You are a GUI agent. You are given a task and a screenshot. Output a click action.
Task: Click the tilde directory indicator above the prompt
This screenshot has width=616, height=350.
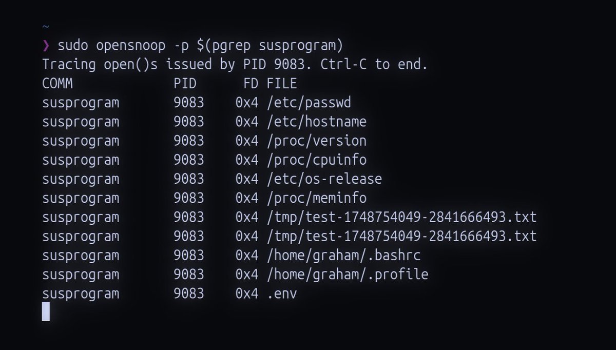[x=46, y=27]
